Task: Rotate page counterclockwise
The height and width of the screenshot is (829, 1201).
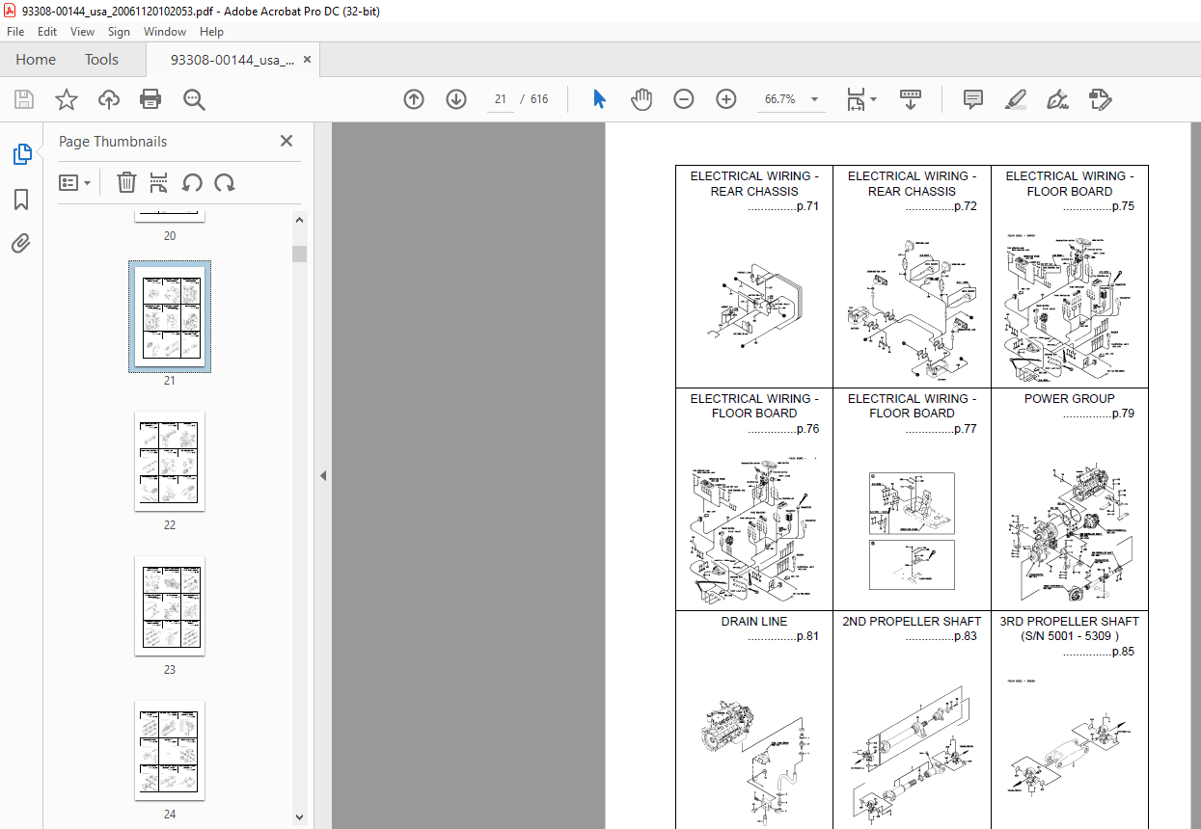Action: coord(192,183)
